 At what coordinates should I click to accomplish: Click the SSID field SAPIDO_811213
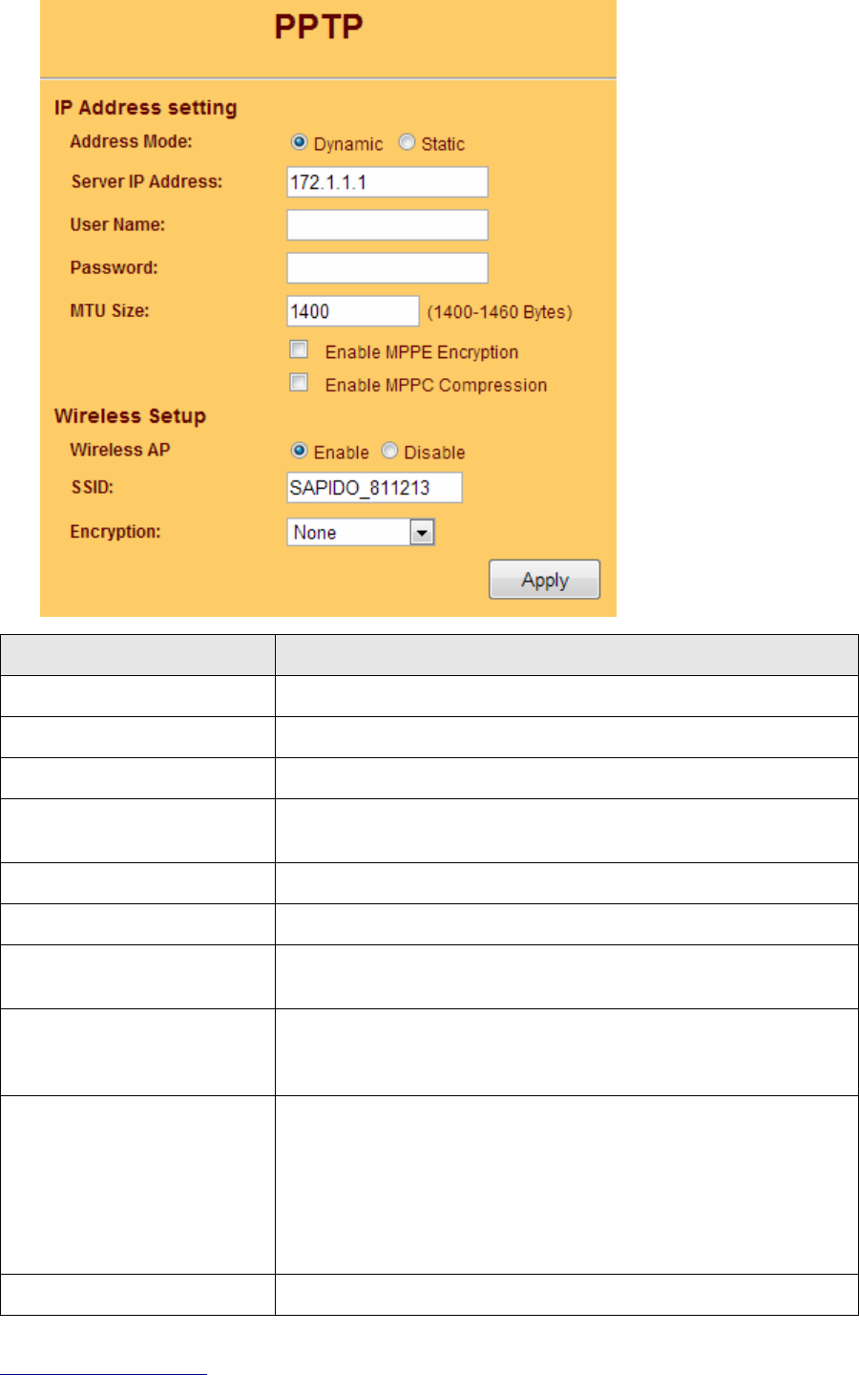tap(374, 487)
